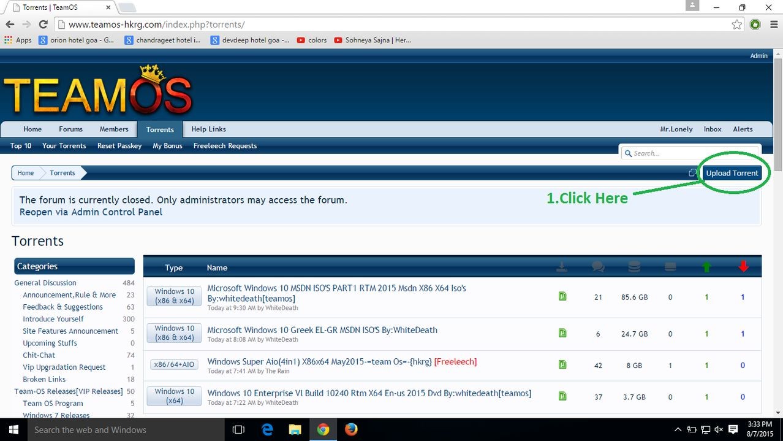Open the Forums navigation tab

pos(70,129)
